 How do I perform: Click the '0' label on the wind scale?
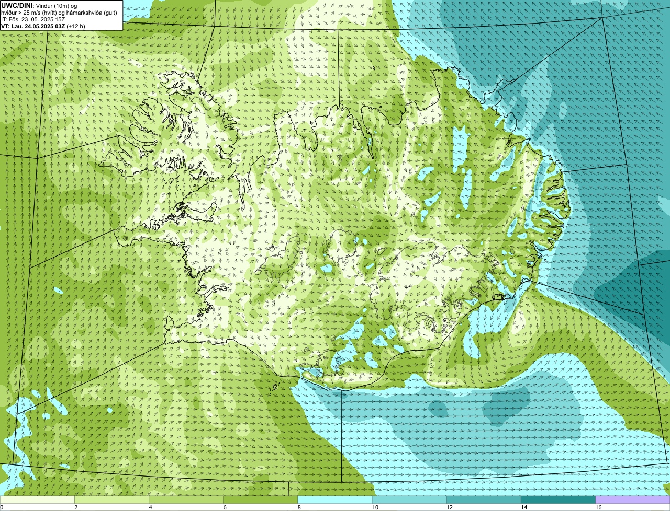[2, 507]
